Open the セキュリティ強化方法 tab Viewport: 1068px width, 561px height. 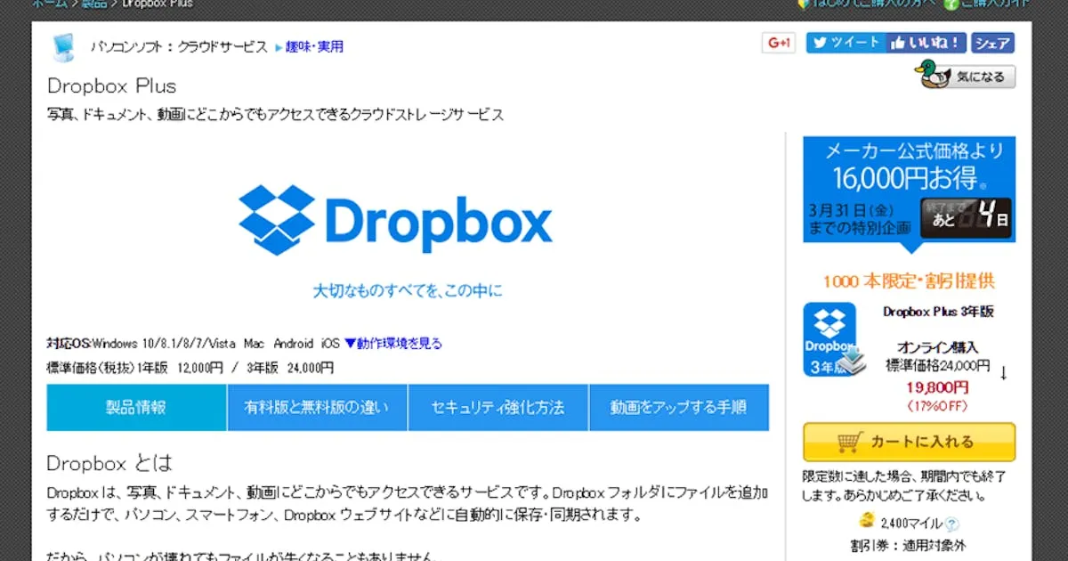click(x=498, y=408)
